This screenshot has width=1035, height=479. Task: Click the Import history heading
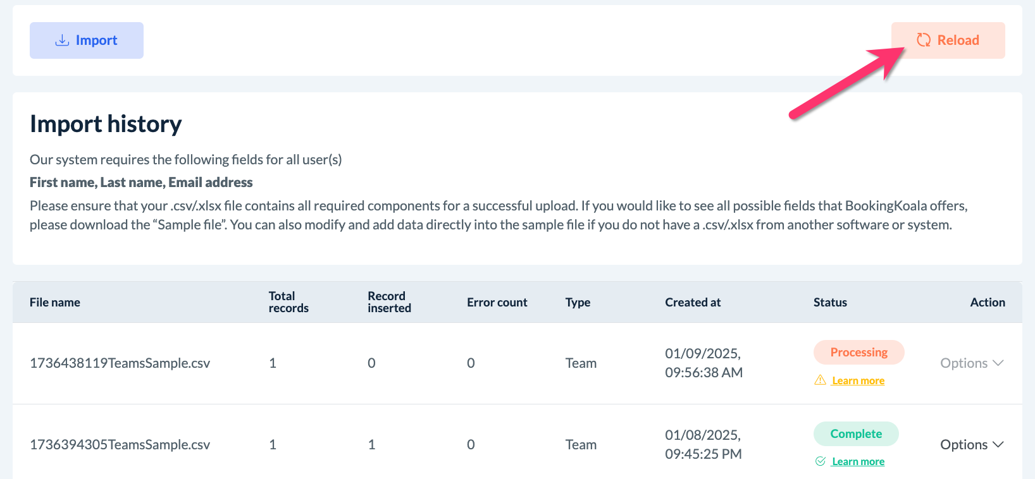pos(106,124)
